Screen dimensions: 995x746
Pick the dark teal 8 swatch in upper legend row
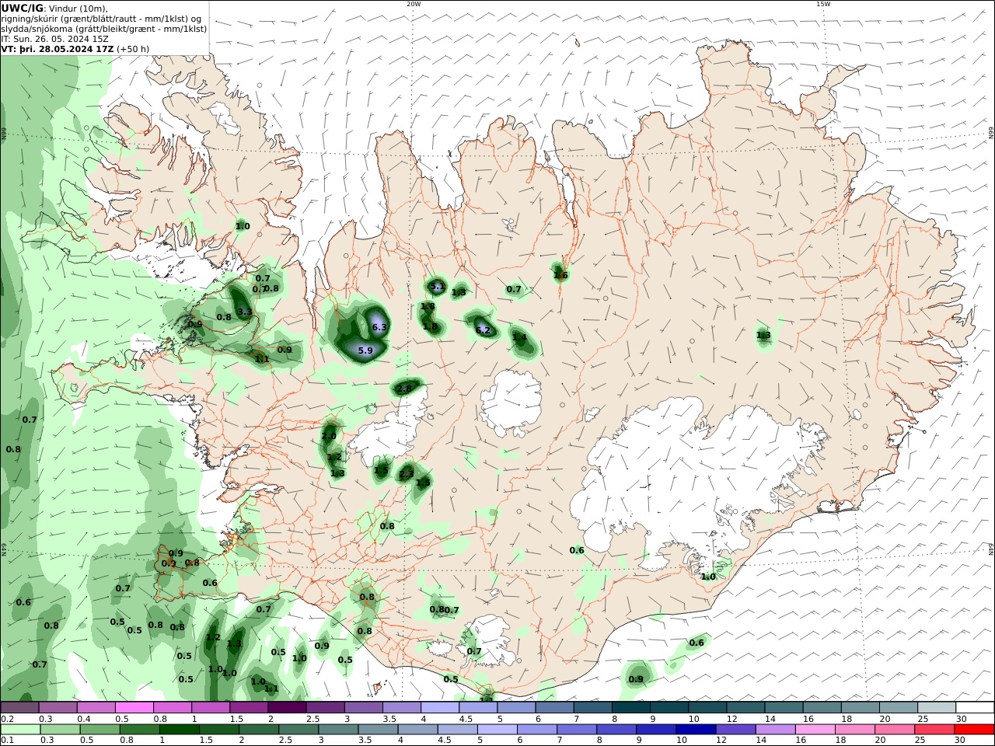click(x=632, y=707)
